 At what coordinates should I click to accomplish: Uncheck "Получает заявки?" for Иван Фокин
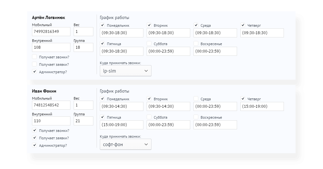point(35,138)
